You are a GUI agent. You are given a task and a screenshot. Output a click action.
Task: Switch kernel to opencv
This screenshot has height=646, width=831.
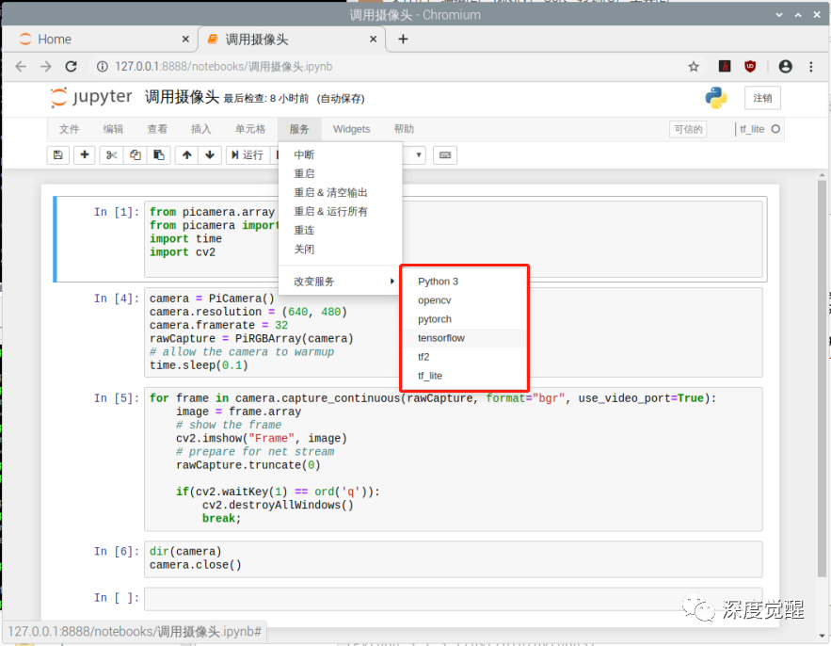tap(464, 300)
